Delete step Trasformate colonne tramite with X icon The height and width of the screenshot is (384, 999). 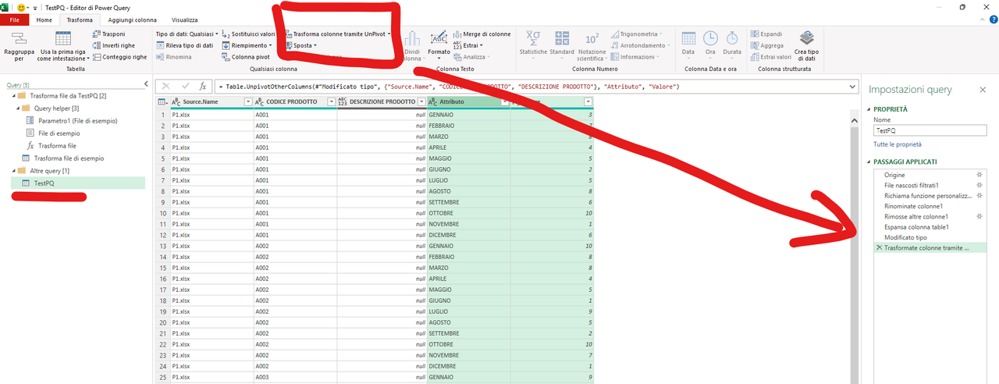tap(879, 247)
